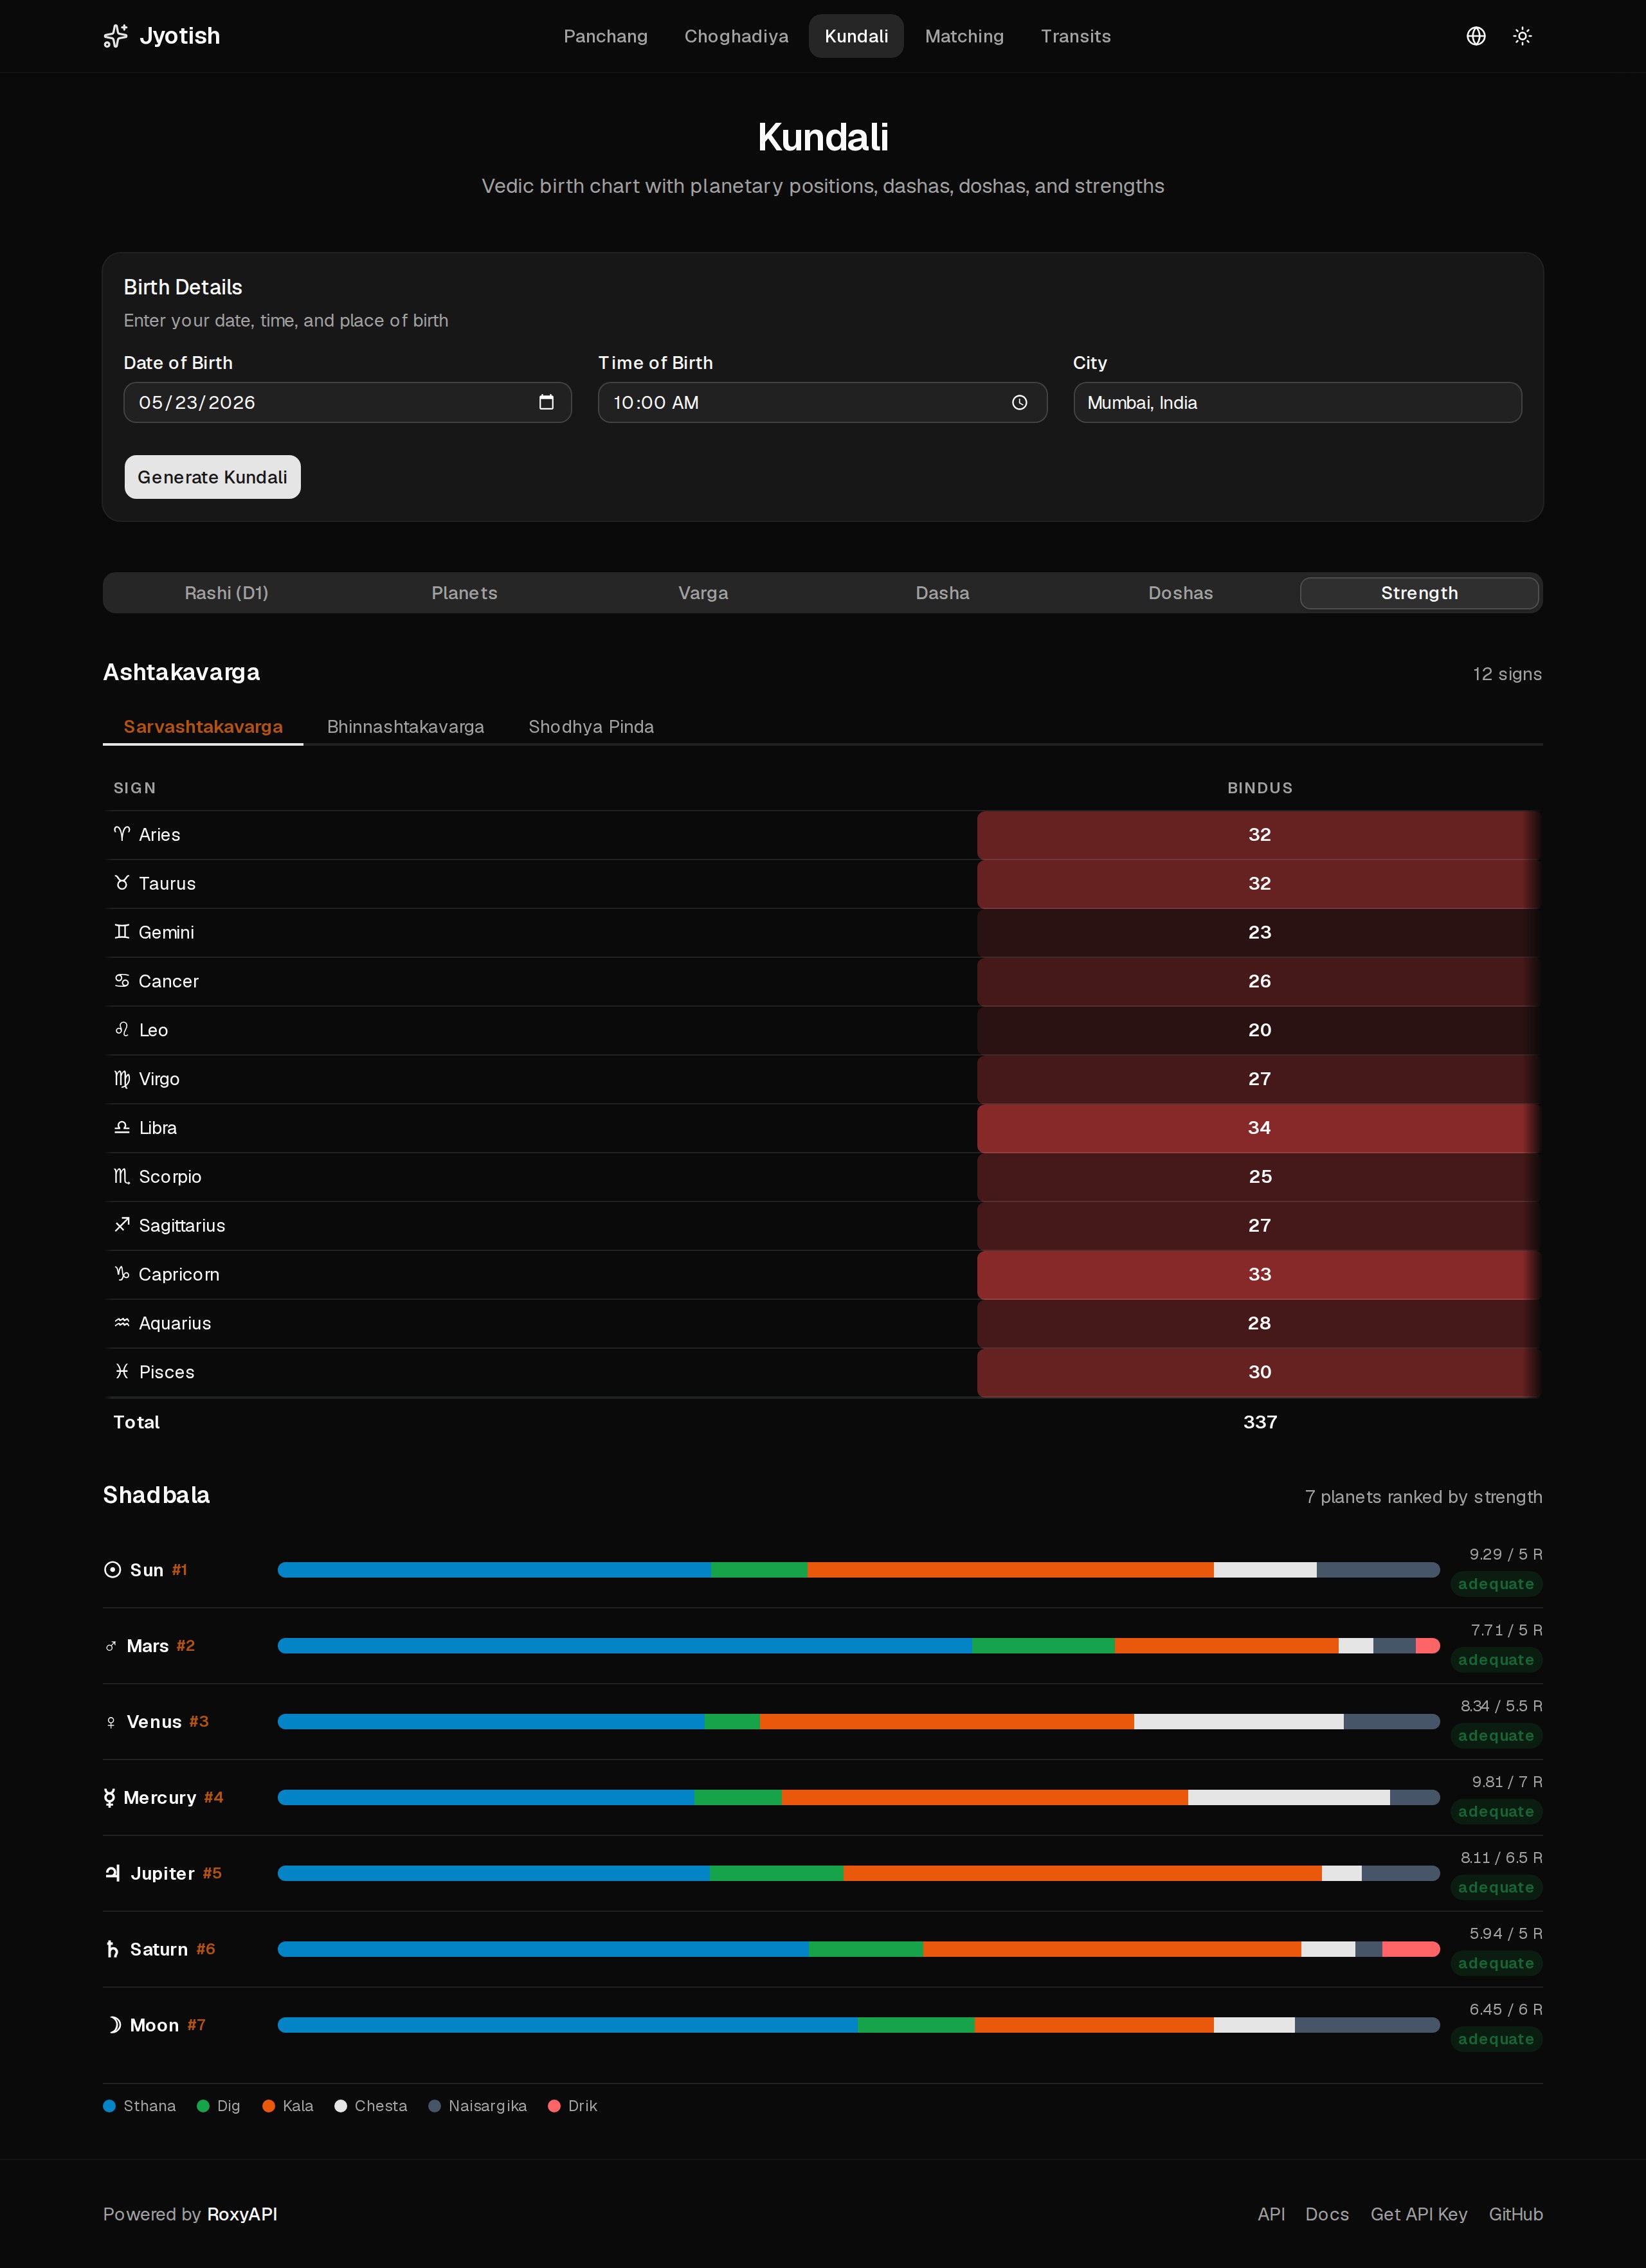Switch to the Varga tab
This screenshot has width=1646, height=2268.
[703, 593]
